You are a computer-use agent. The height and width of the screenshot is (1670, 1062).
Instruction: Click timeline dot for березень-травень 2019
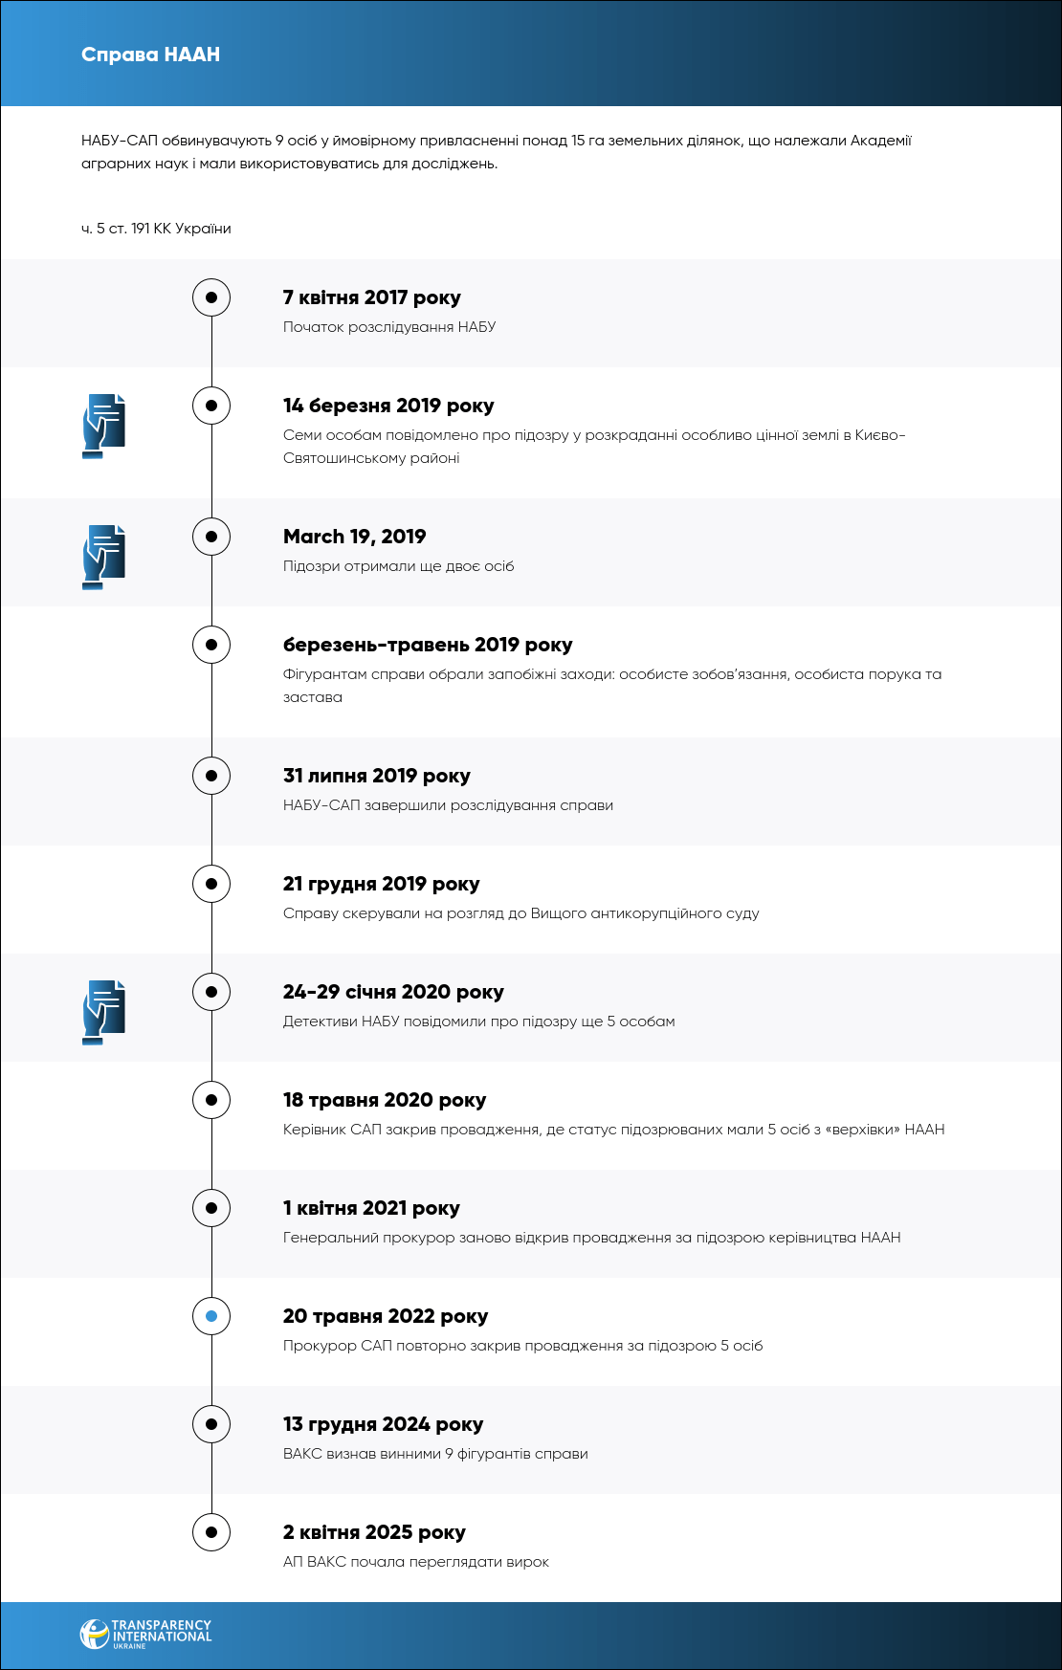(x=211, y=645)
